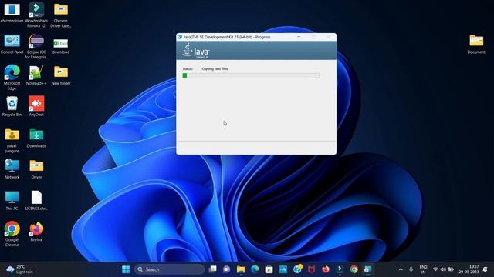The width and height of the screenshot is (494, 277).
Task: Open McAfee icon on taskbar
Action: (311, 269)
